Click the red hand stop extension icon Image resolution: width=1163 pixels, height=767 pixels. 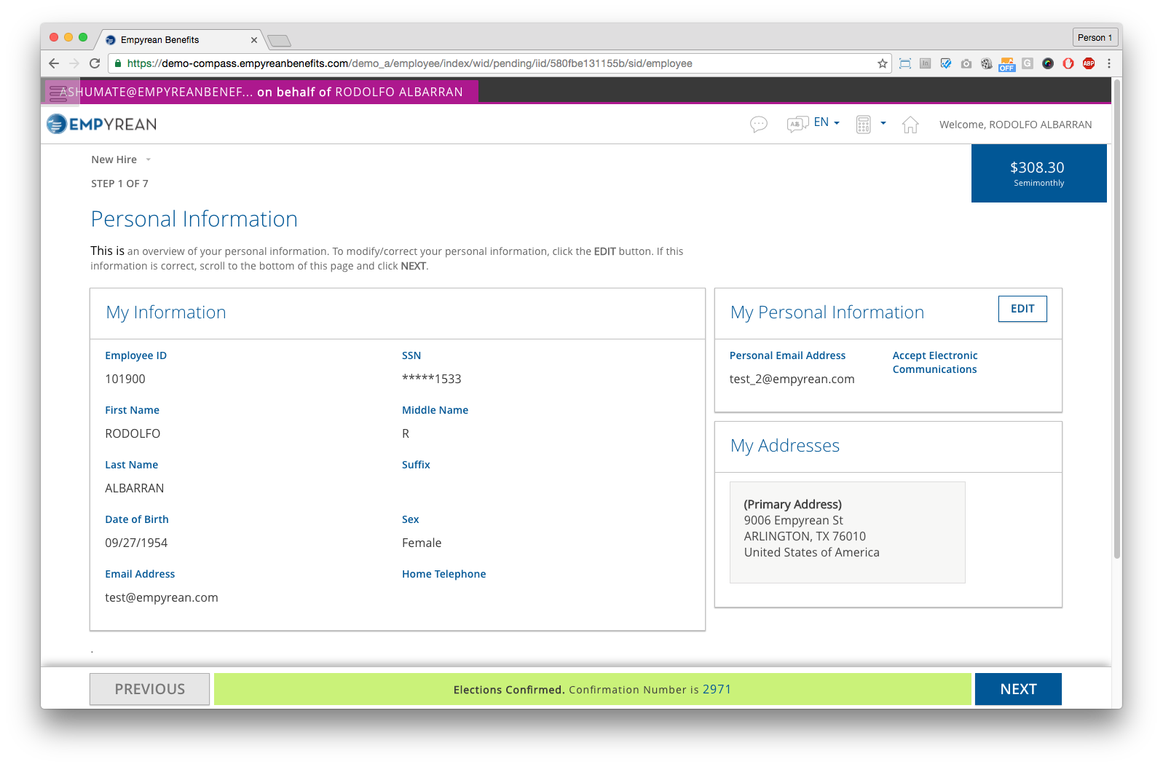(x=1068, y=63)
